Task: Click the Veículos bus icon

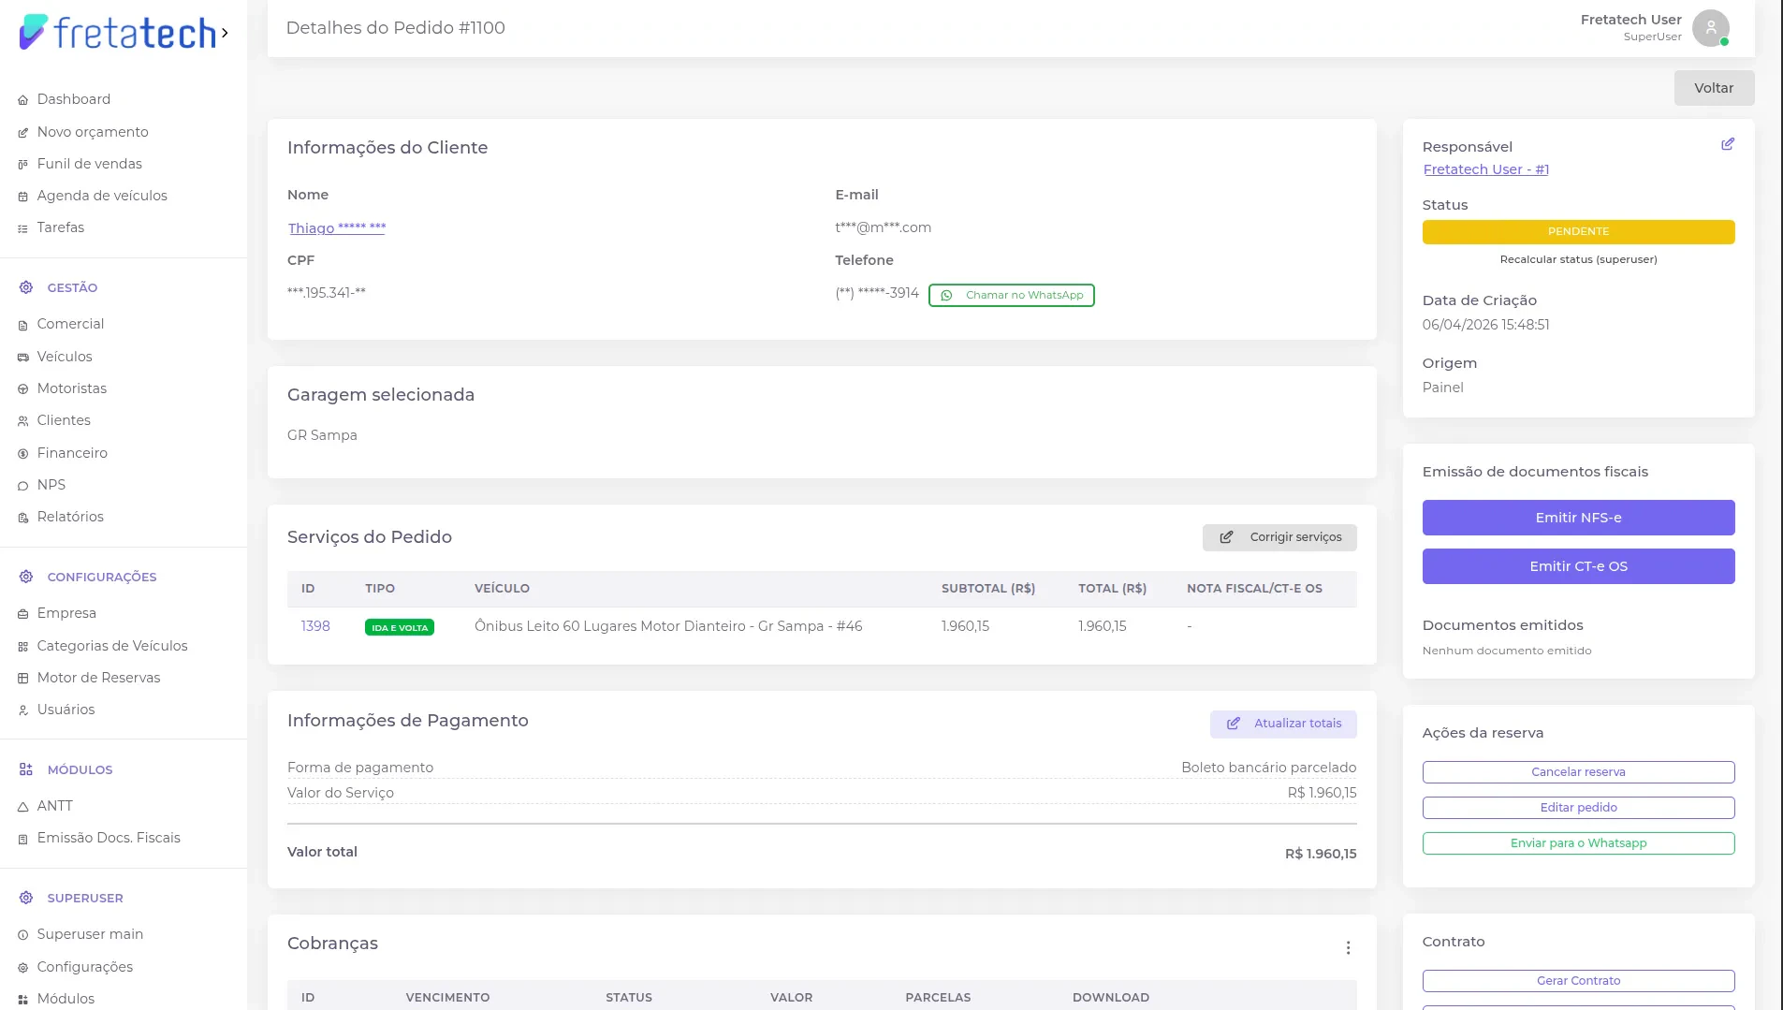Action: point(23,358)
